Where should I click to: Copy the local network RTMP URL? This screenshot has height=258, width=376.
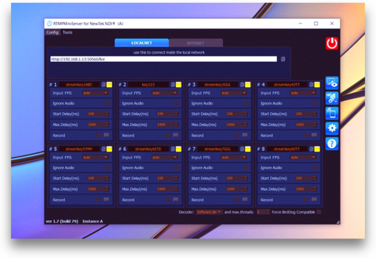point(283,59)
